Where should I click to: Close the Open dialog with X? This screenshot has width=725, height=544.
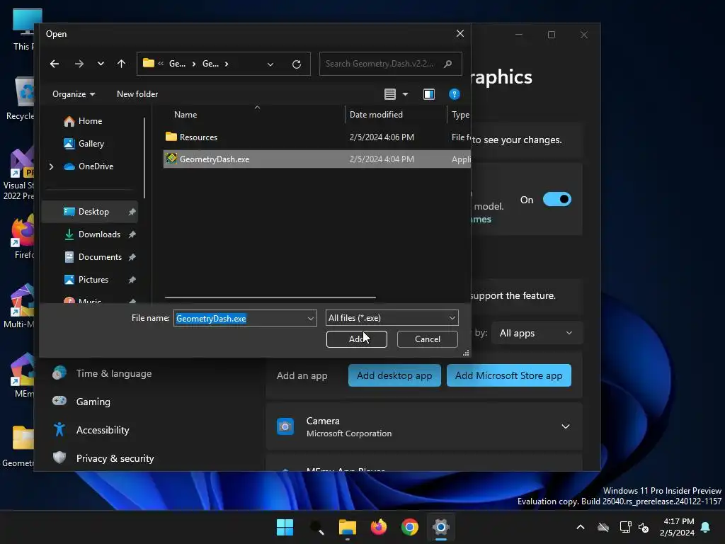460,33
